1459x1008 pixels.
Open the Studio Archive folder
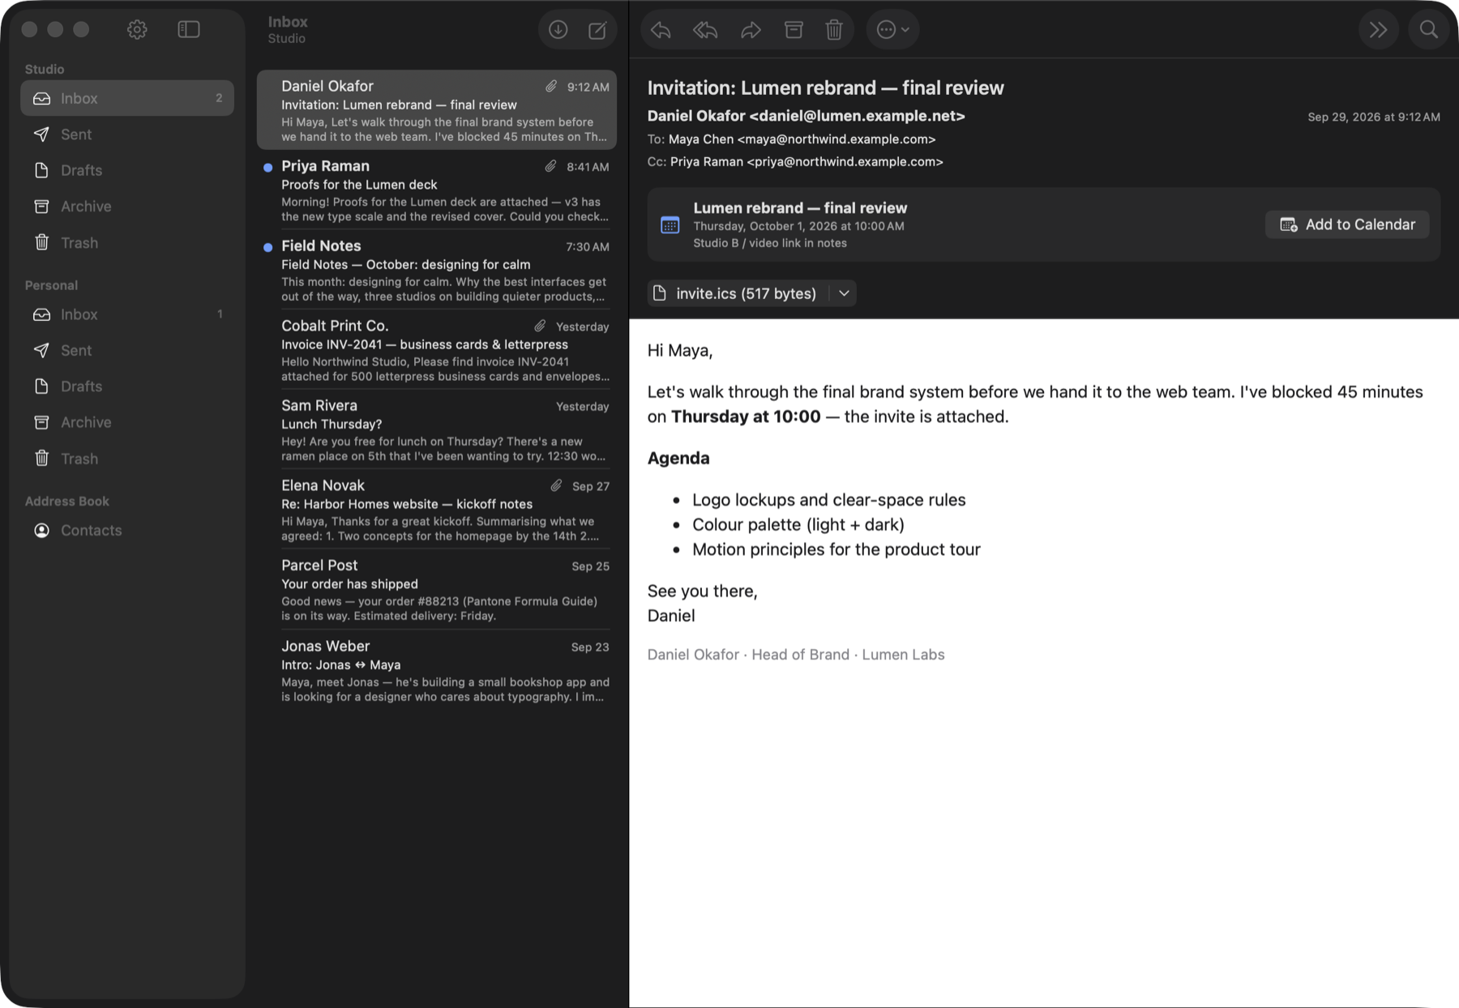coord(127,207)
